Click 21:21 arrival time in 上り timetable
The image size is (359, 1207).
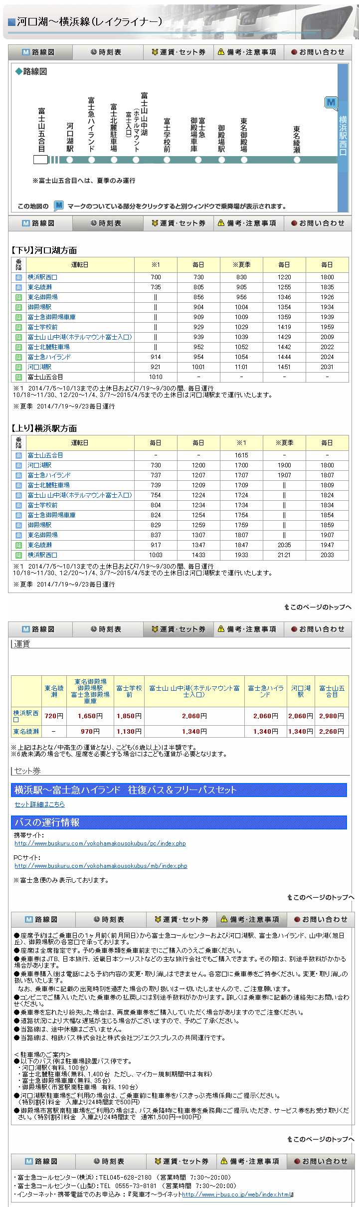(x=284, y=555)
